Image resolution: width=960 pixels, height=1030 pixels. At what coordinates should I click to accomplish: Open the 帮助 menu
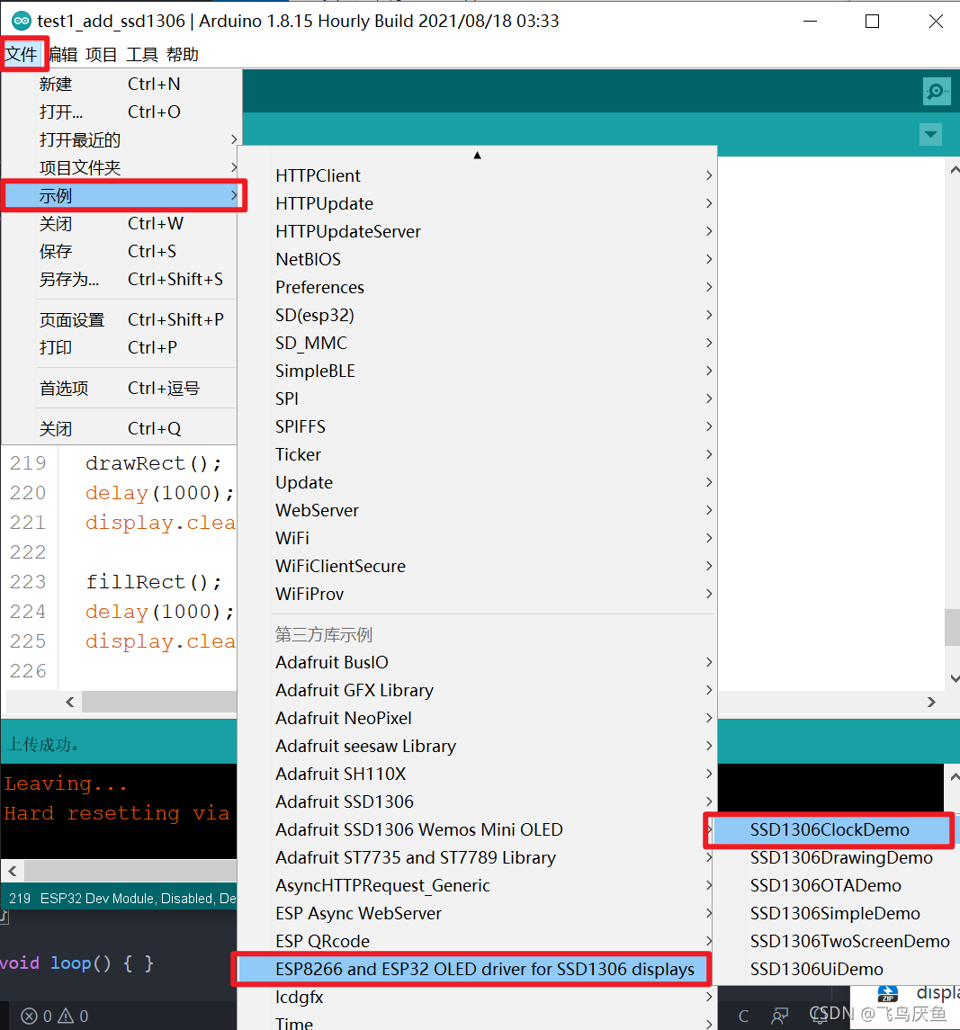click(x=183, y=55)
